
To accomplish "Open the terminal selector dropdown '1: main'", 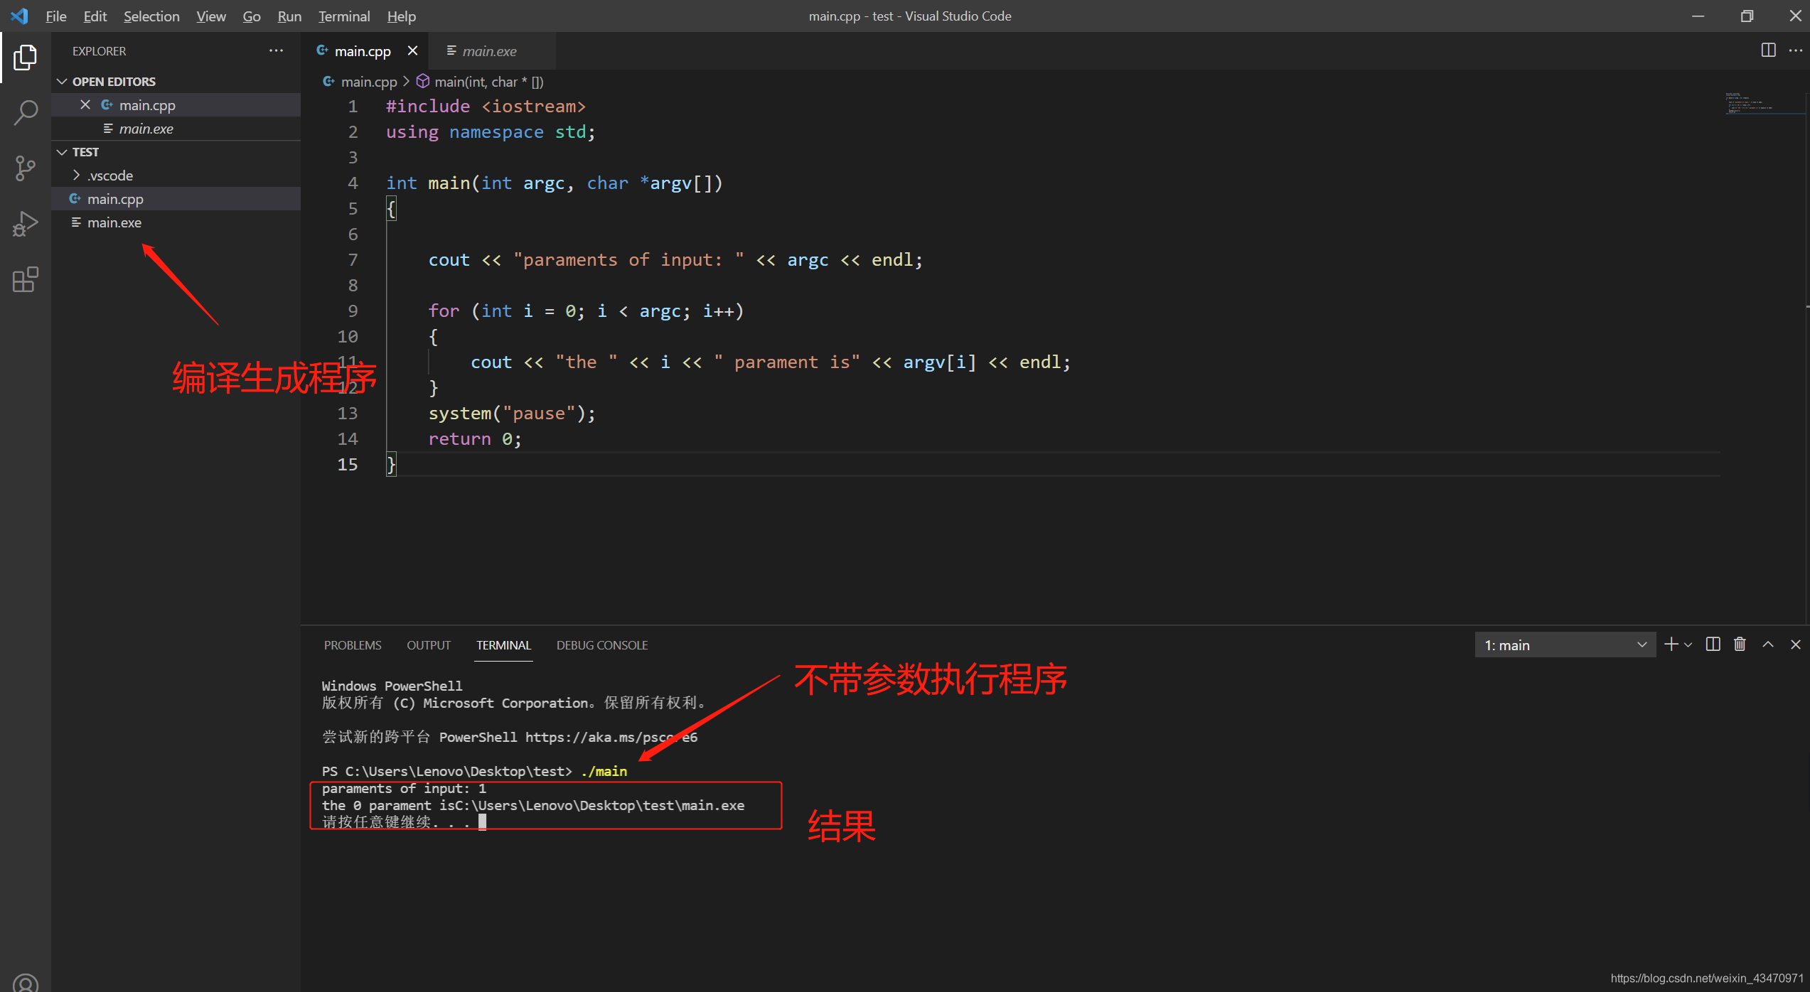I will point(1565,645).
